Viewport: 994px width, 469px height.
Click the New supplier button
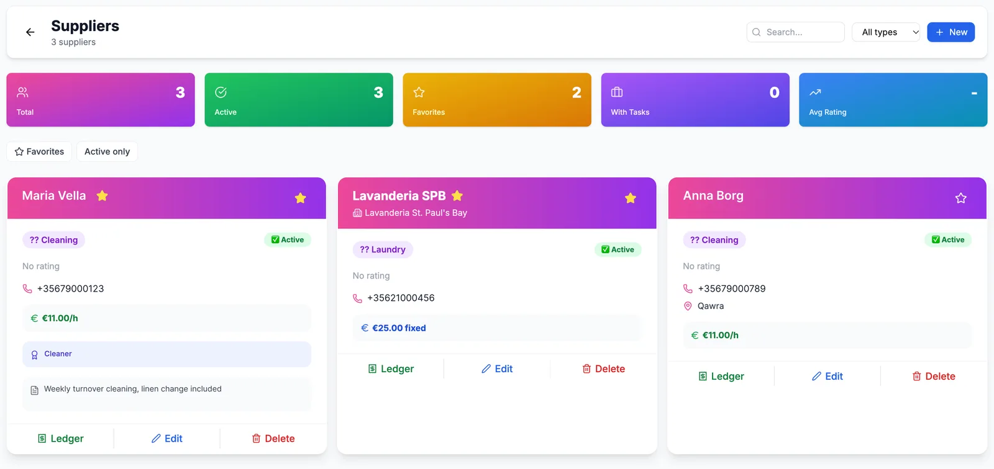tap(951, 32)
